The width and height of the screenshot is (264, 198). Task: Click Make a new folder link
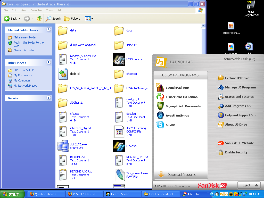[x=25, y=37]
